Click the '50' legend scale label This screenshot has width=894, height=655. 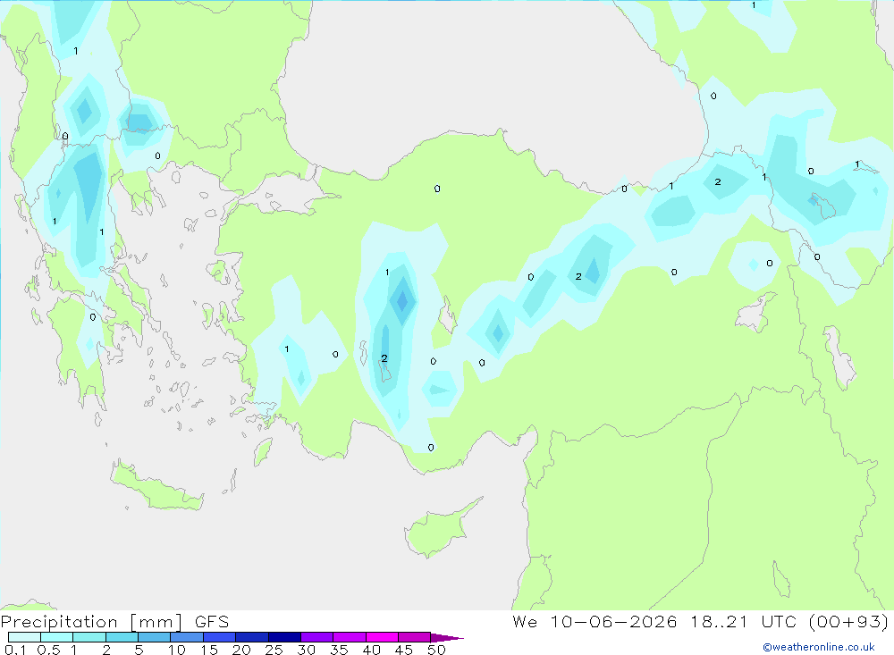(x=436, y=650)
